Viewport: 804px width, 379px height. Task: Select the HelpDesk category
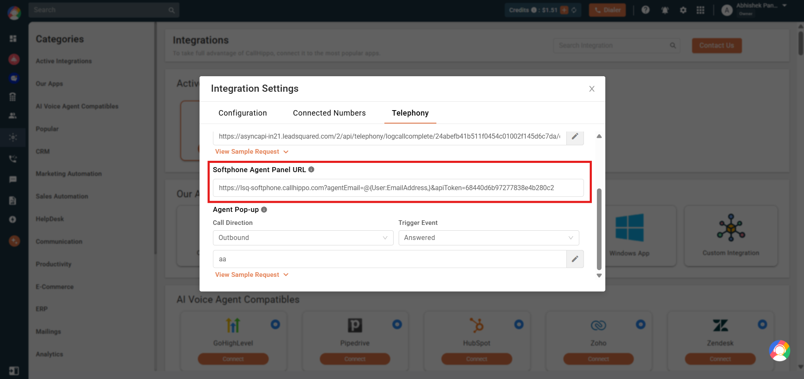click(50, 219)
